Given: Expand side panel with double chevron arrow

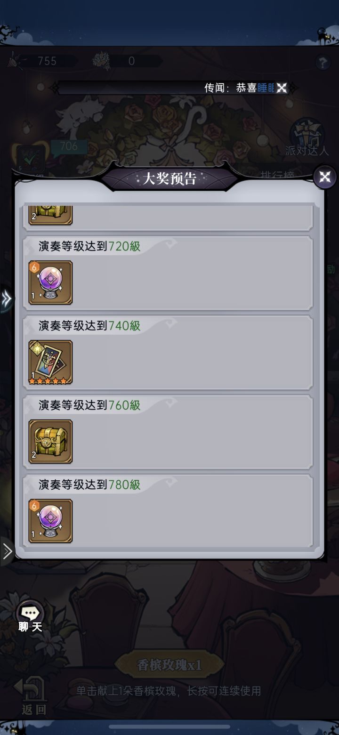Looking at the screenshot, I should (6, 299).
